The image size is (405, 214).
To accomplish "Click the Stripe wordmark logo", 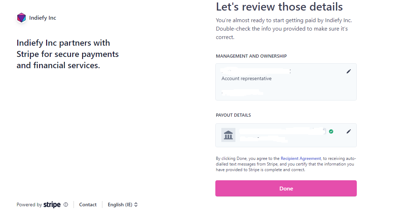I will (x=52, y=205).
